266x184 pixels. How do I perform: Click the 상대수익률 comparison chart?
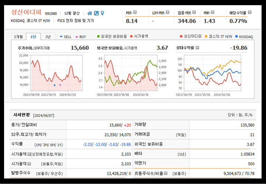click(x=212, y=73)
